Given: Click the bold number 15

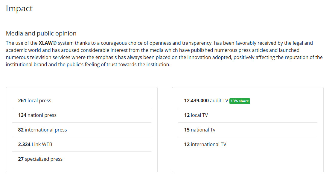Looking at the screenshot, I should [x=187, y=130].
